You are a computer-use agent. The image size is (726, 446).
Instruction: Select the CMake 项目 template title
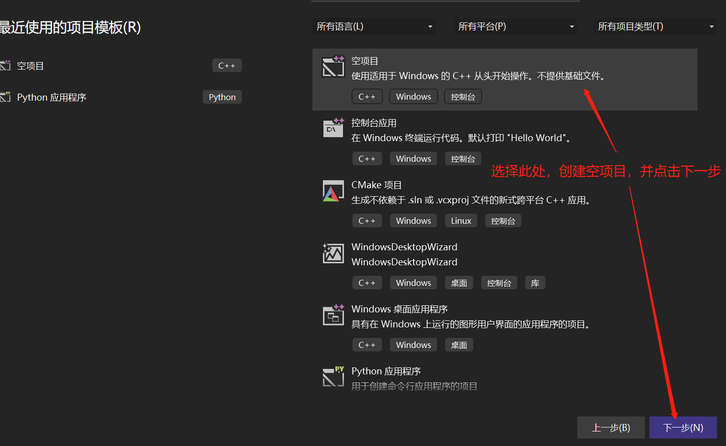(377, 185)
